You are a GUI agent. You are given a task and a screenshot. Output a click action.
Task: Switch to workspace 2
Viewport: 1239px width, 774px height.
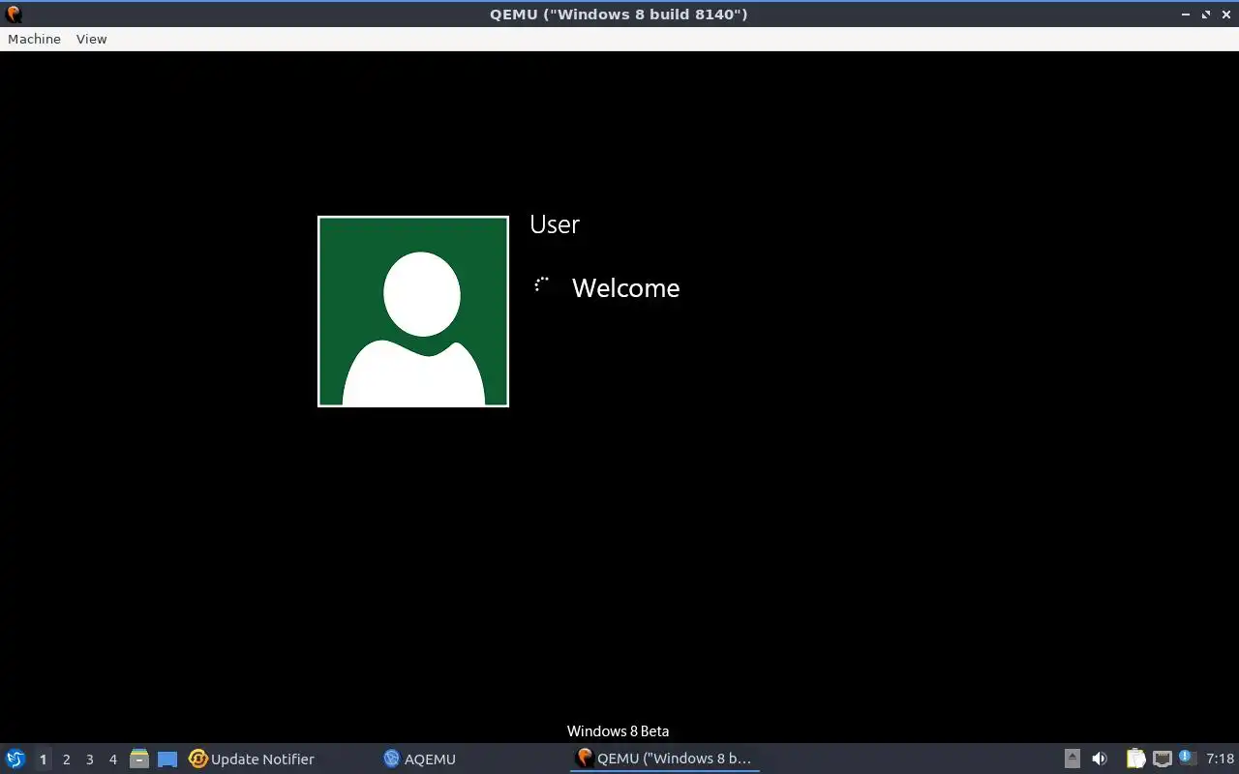[66, 759]
